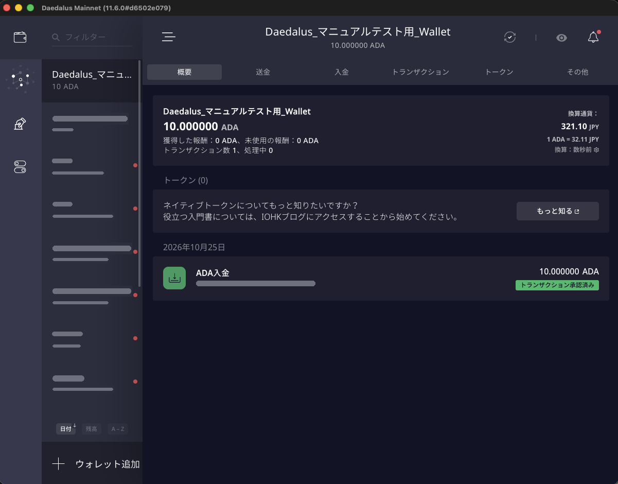Click the plus icon for ウォレット追加

click(x=59, y=464)
